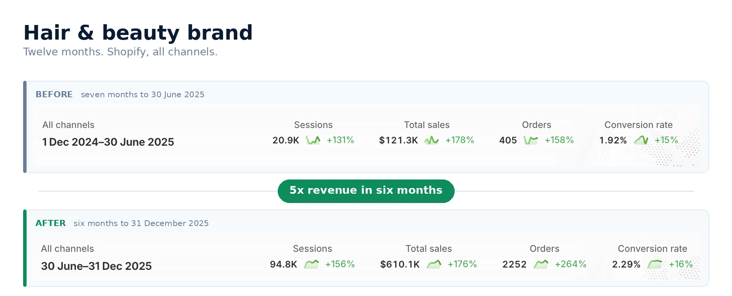The image size is (732, 296).
Task: Click the AFTER label
Action: 50,223
